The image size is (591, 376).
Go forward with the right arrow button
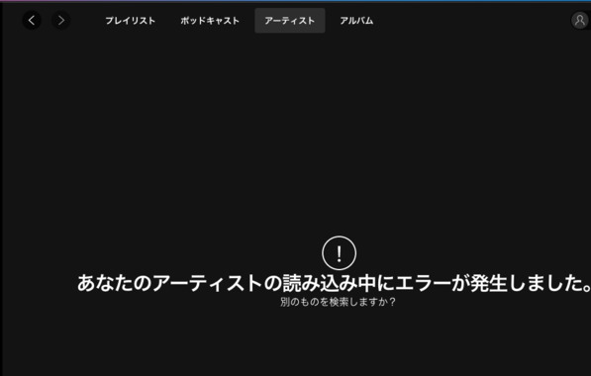click(61, 21)
